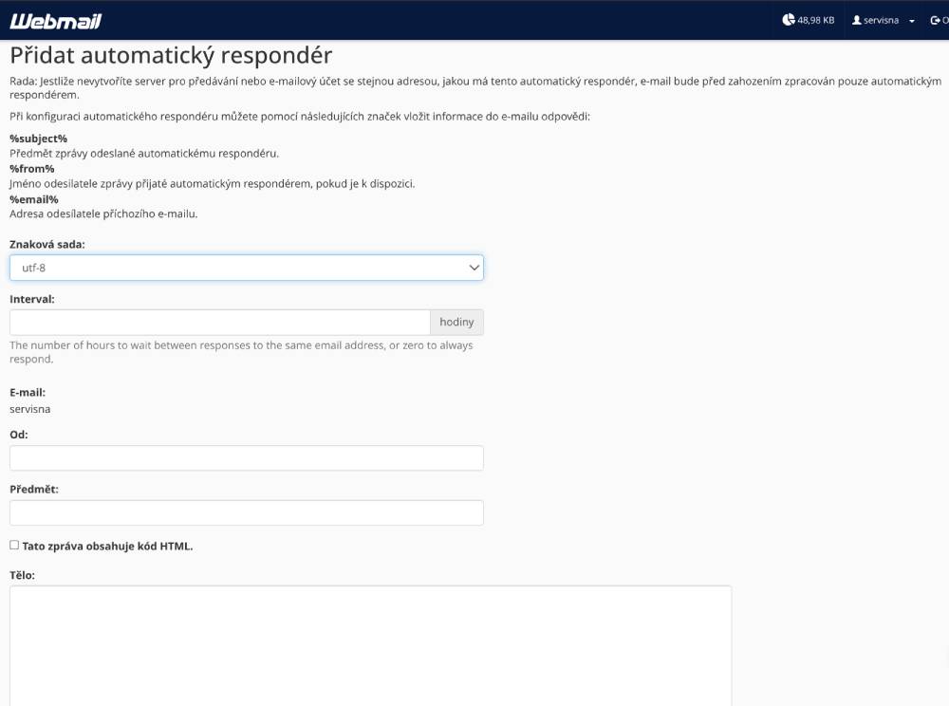The image size is (949, 706).
Task: Click the user profile icon beside servisna
Action: 857,20
